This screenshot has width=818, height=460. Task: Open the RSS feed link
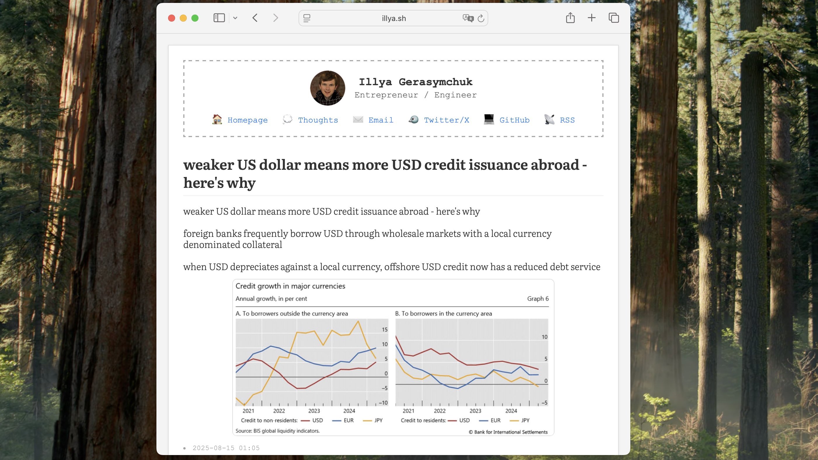click(567, 120)
